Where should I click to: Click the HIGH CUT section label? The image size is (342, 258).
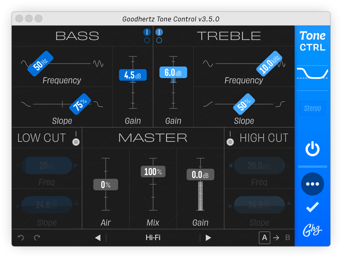pyautogui.click(x=264, y=138)
